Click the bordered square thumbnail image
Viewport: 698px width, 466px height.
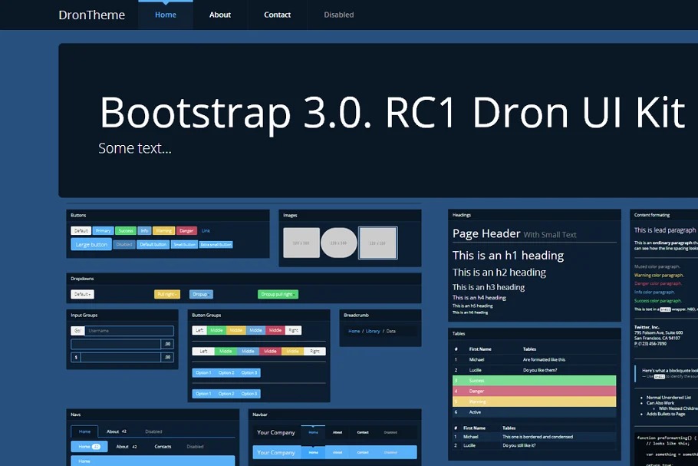tap(377, 243)
